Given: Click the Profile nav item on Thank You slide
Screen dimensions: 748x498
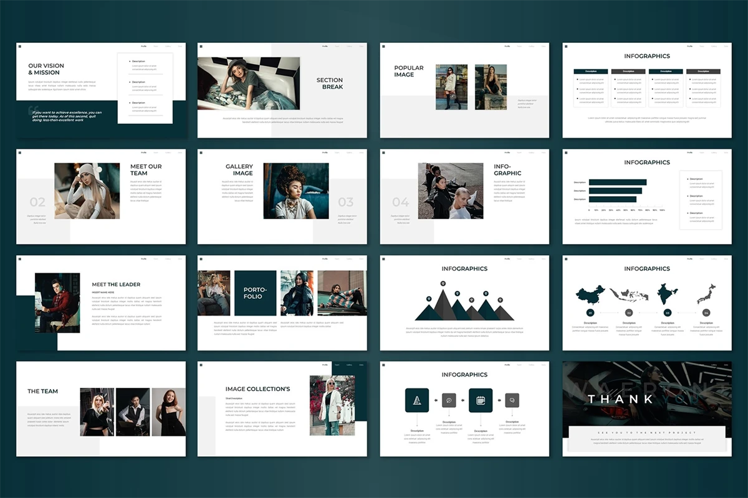Looking at the screenshot, I should pos(689,365).
